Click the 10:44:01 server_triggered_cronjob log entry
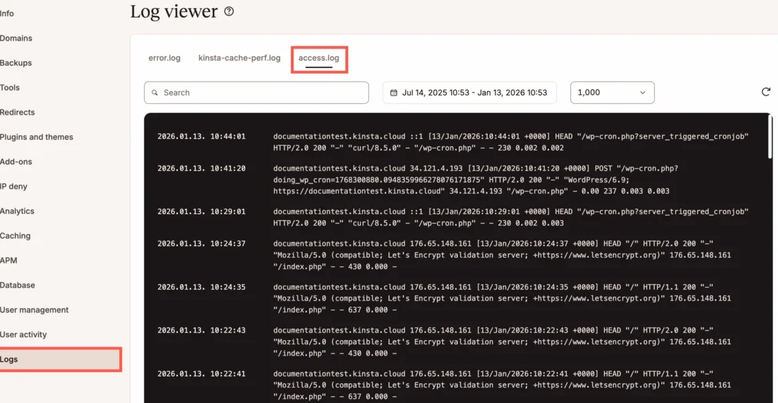The height and width of the screenshot is (403, 778). point(510,142)
